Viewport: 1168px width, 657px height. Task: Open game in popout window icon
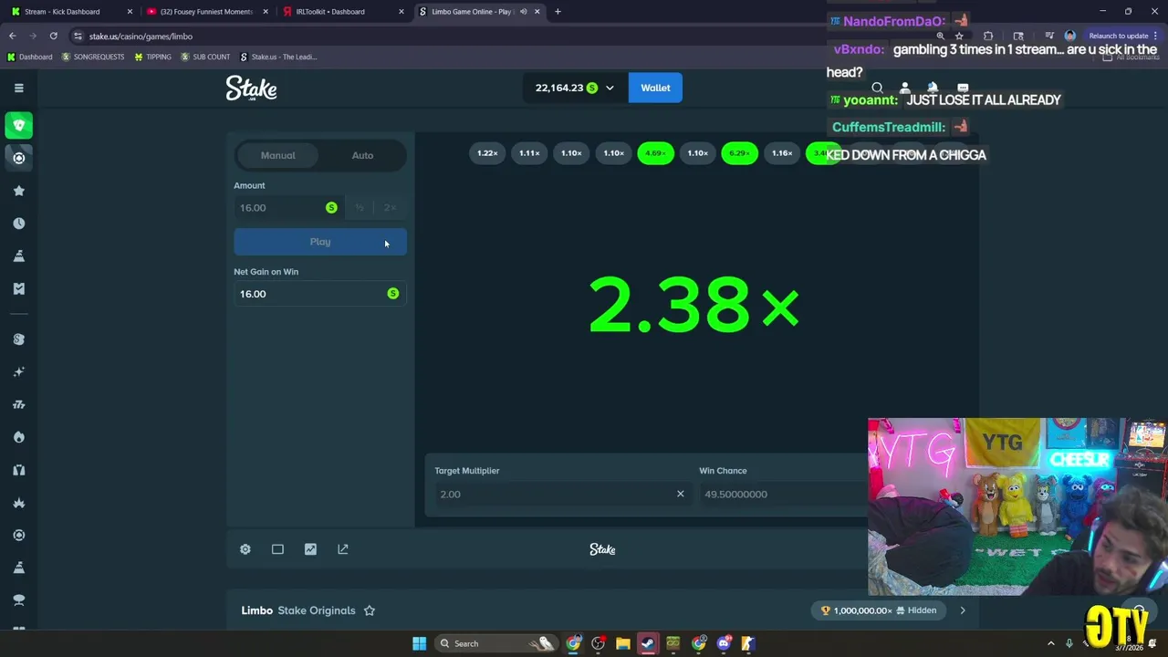point(343,549)
